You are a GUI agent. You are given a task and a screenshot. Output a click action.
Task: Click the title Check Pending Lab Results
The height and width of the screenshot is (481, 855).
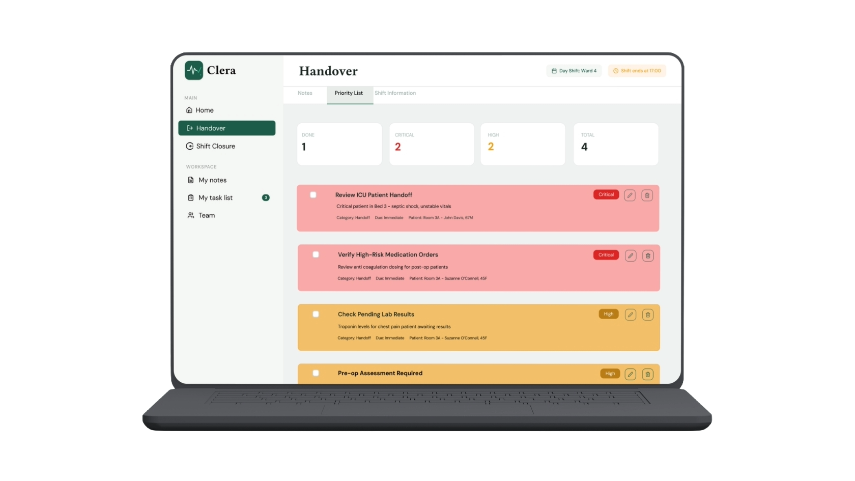376,314
